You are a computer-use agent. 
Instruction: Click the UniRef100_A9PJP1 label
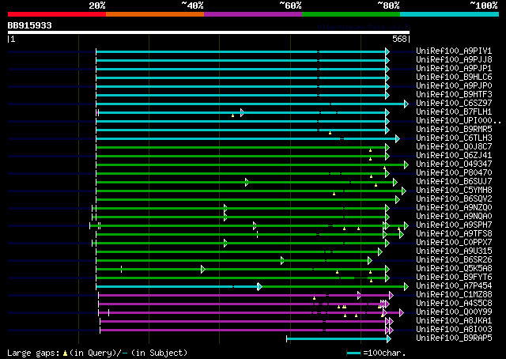coord(454,69)
